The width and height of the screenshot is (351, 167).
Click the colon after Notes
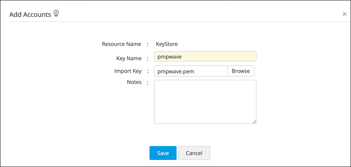point(147,83)
